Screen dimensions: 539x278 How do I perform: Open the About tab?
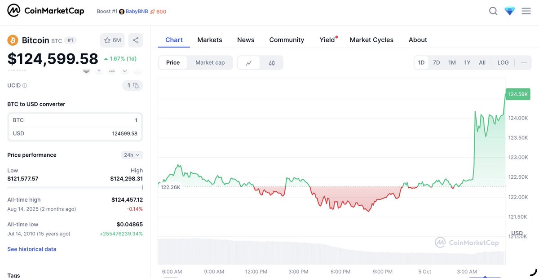[418, 40]
